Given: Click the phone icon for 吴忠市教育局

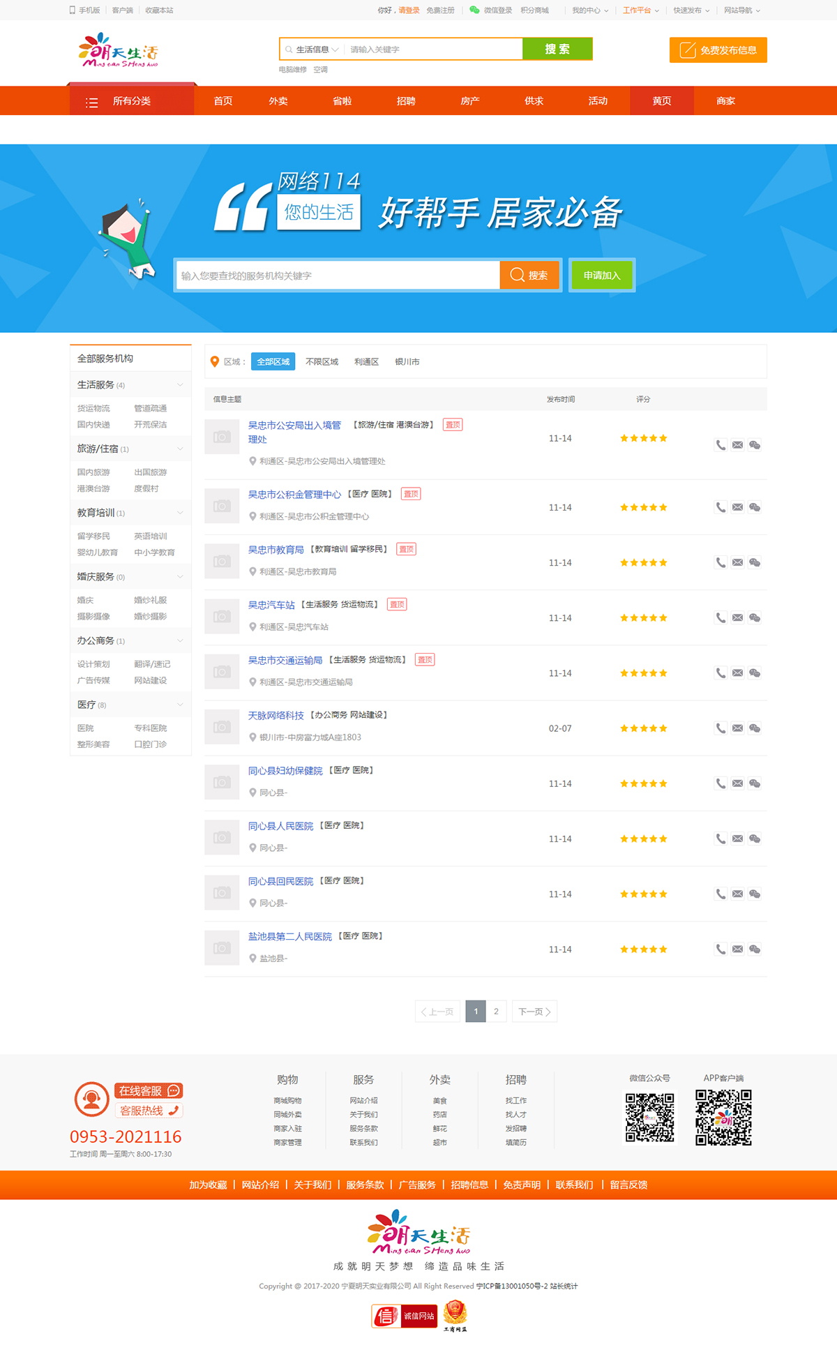Looking at the screenshot, I should (721, 562).
